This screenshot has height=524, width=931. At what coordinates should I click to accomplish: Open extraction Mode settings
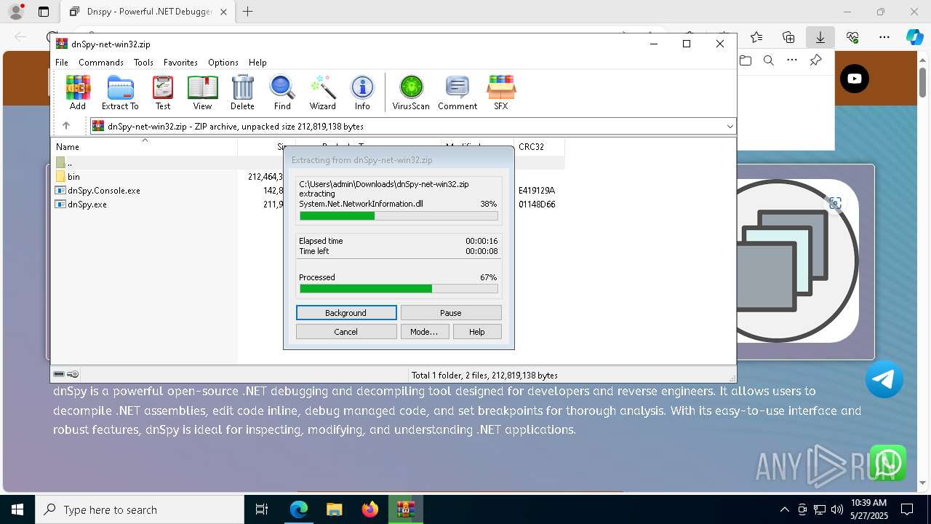click(424, 332)
